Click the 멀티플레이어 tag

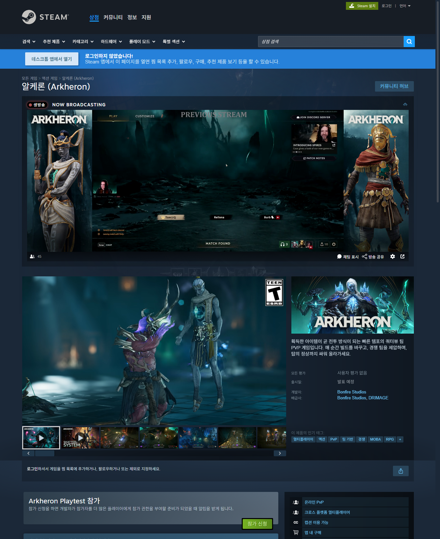click(x=303, y=439)
